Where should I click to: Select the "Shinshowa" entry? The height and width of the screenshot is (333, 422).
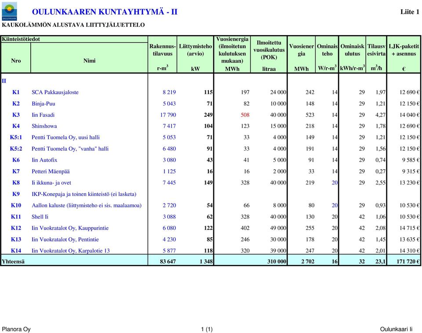44,126
